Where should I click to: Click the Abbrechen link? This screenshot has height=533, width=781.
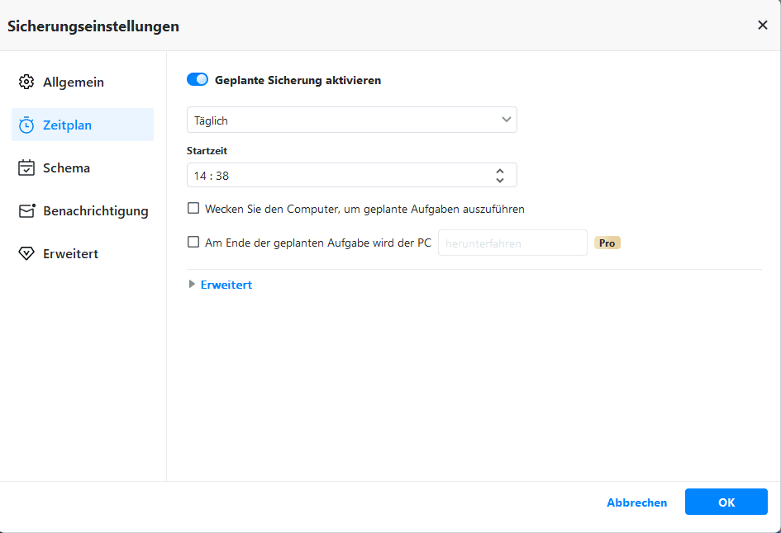(636, 502)
